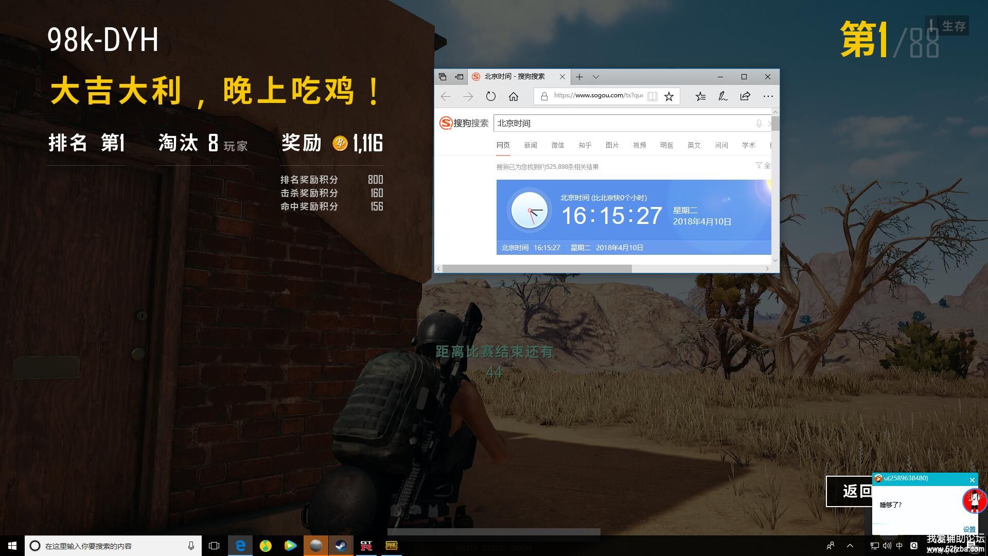Show hidden system tray icons
988x556 pixels.
850,546
